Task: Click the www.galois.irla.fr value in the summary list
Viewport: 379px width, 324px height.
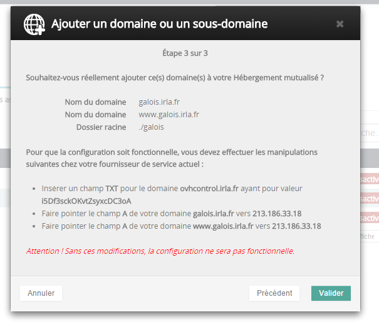Action: point(169,115)
